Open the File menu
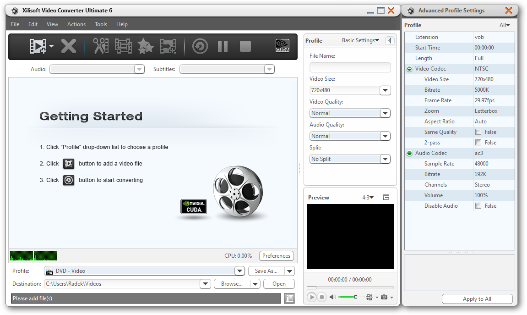The image size is (527, 315). coord(15,24)
